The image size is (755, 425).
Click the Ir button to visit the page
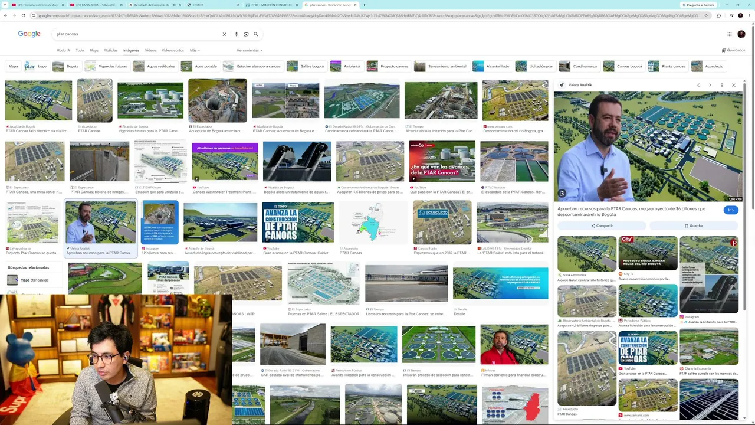(731, 210)
